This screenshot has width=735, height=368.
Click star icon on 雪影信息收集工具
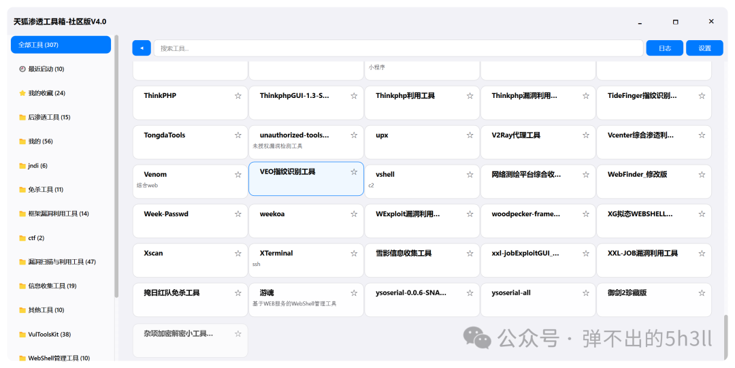[470, 254]
